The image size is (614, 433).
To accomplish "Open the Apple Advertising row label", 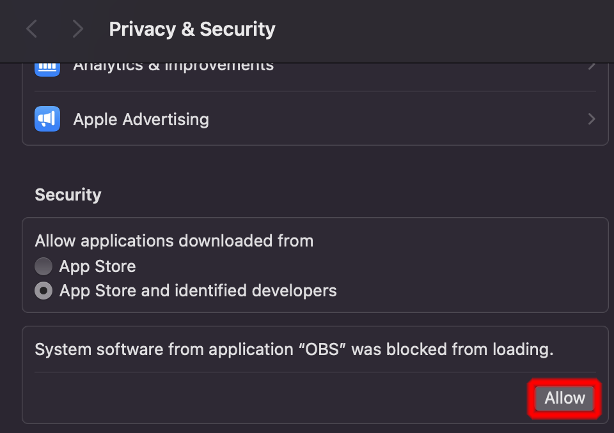I will pyautogui.click(x=141, y=119).
